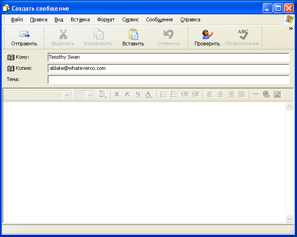The image size is (297, 237).
Task: Click the create hyperlink globe icon
Action: point(267,94)
